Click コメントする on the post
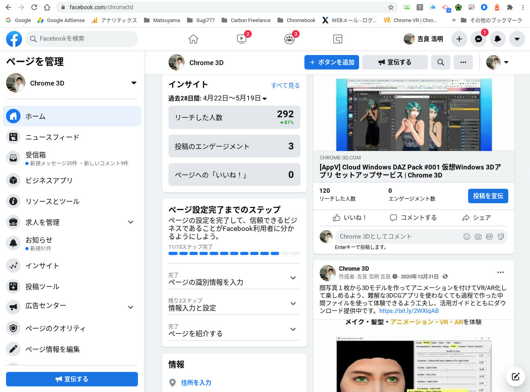 pos(413,218)
